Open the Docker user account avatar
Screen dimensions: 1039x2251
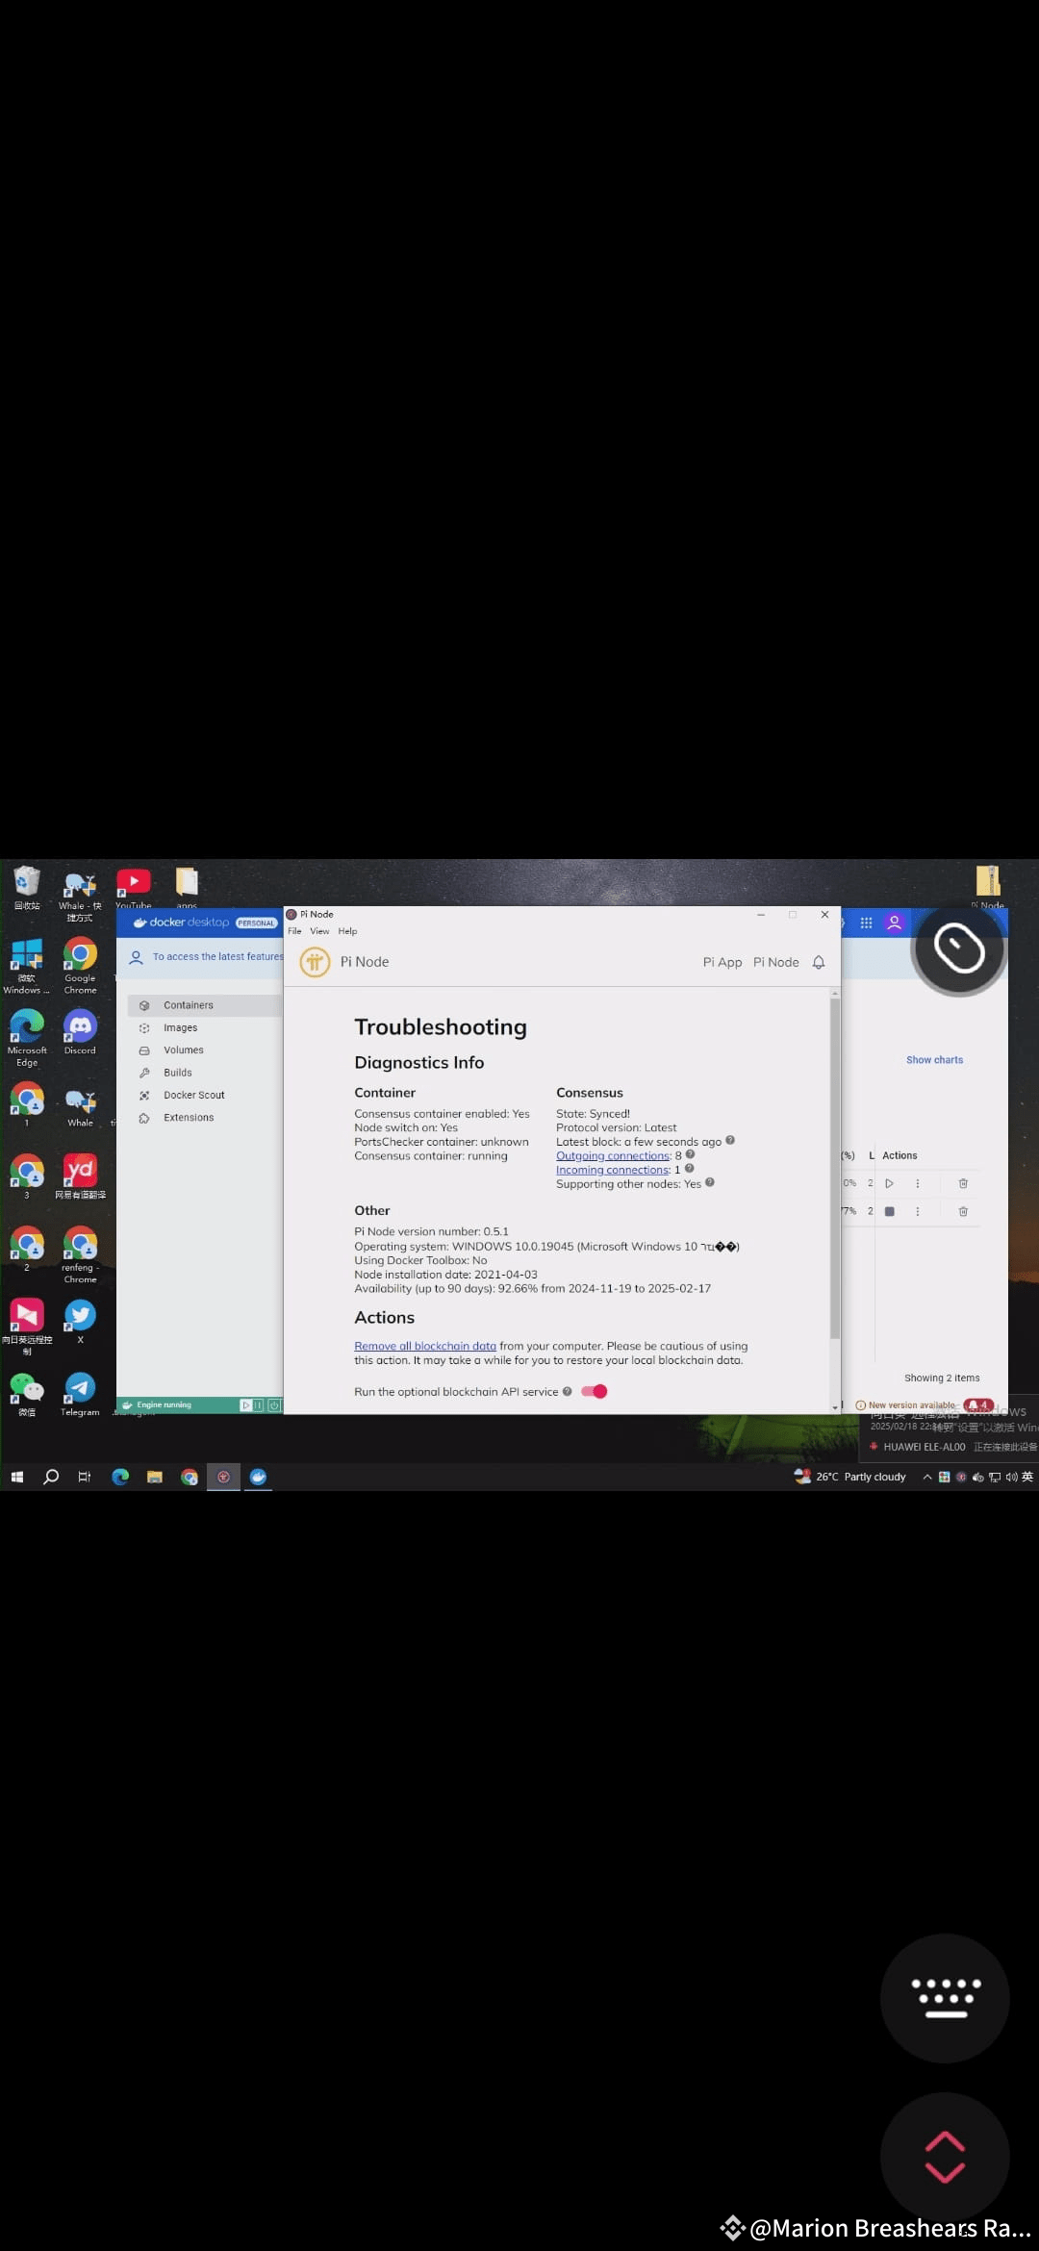[x=895, y=923]
